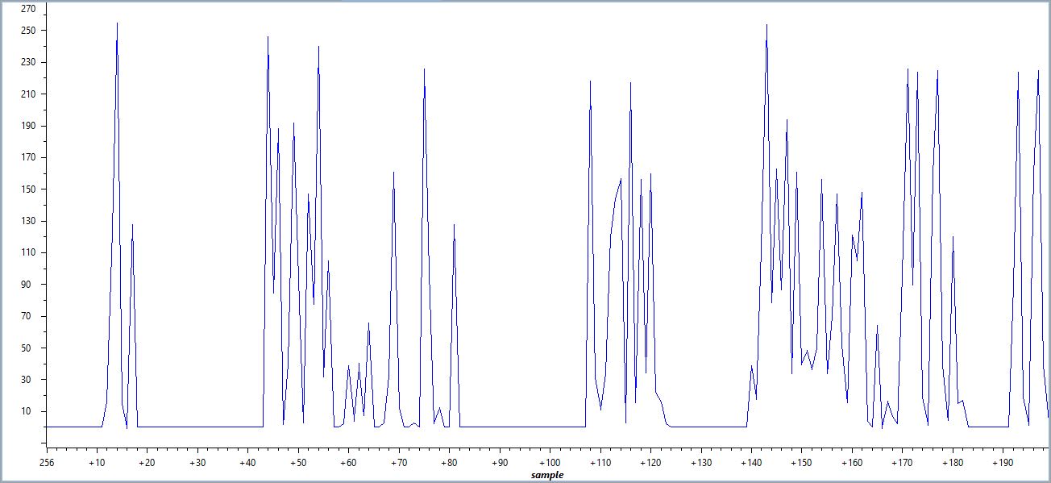Click the '+70' x-axis tick label

(399, 464)
